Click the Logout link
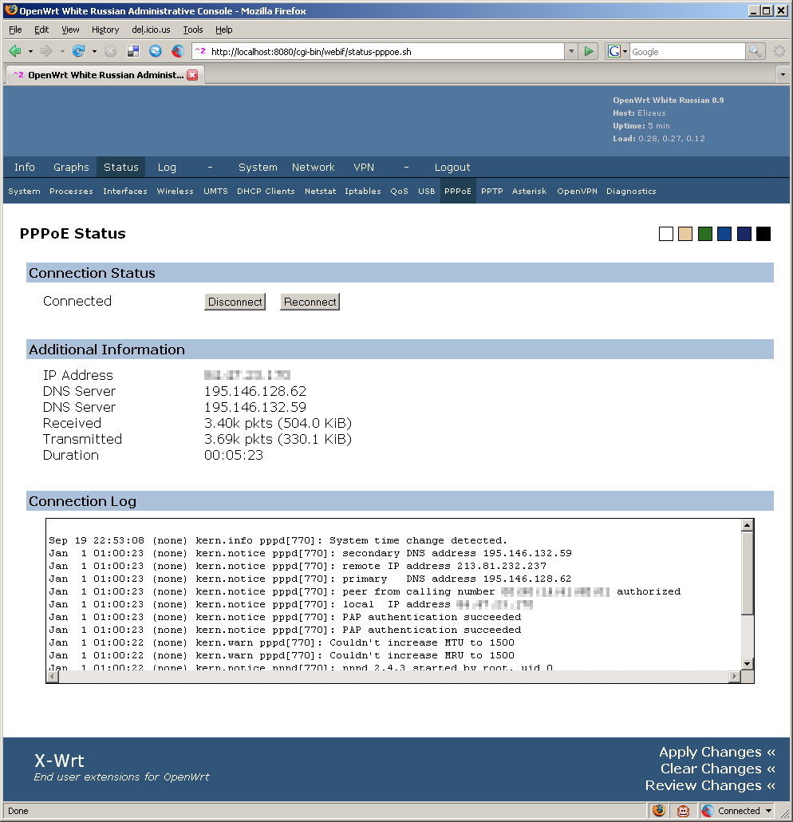Screen dimensions: 793x822 pos(452,168)
